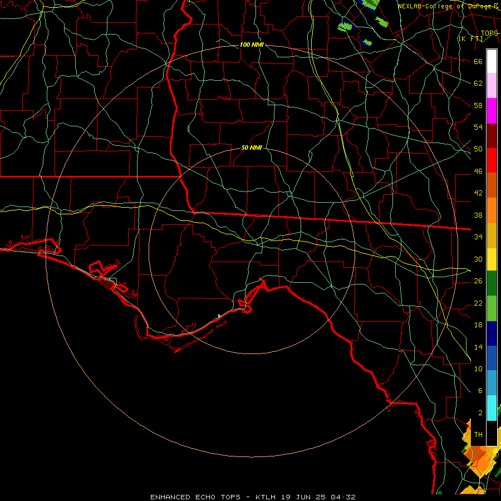Select the 10 legend scale value

click(478, 369)
